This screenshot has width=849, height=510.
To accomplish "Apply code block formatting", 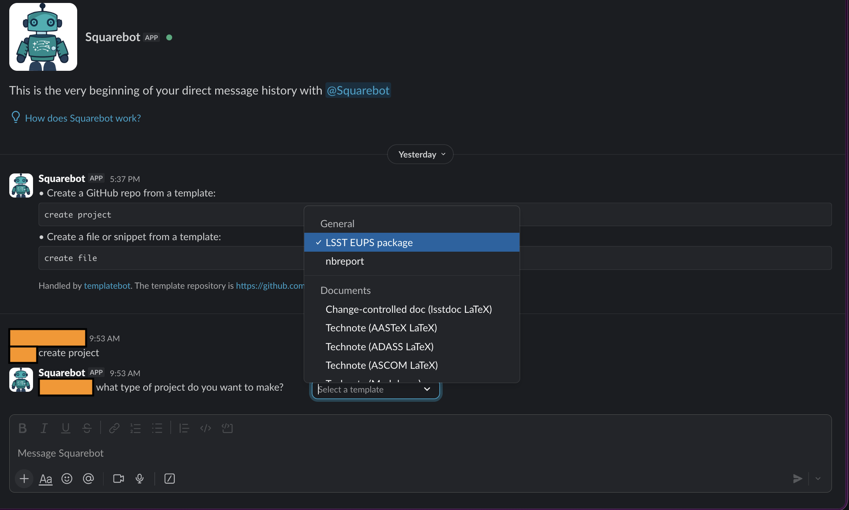I will [227, 428].
